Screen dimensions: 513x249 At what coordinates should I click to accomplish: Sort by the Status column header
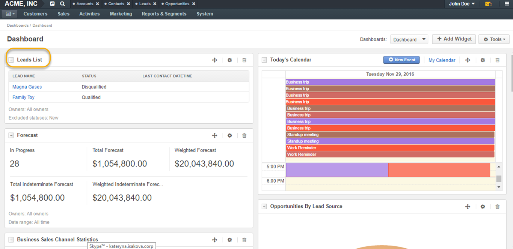89,76
